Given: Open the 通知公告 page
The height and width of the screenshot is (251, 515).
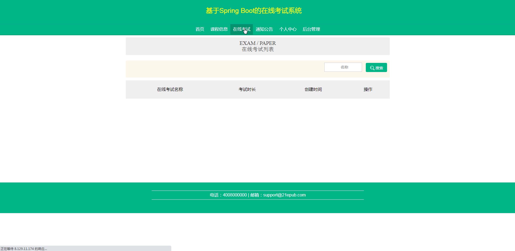Looking at the screenshot, I should tap(264, 29).
